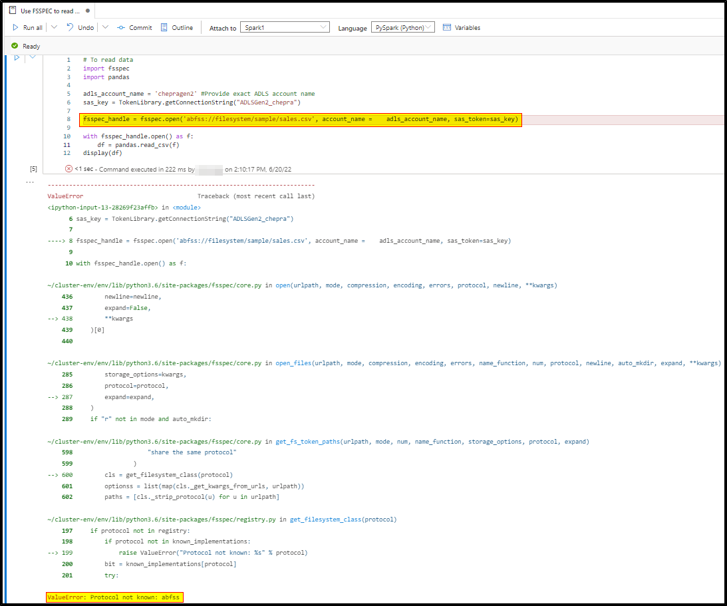The image size is (727, 606).
Task: Click the 'import pandas' code line
Action: click(x=106, y=77)
